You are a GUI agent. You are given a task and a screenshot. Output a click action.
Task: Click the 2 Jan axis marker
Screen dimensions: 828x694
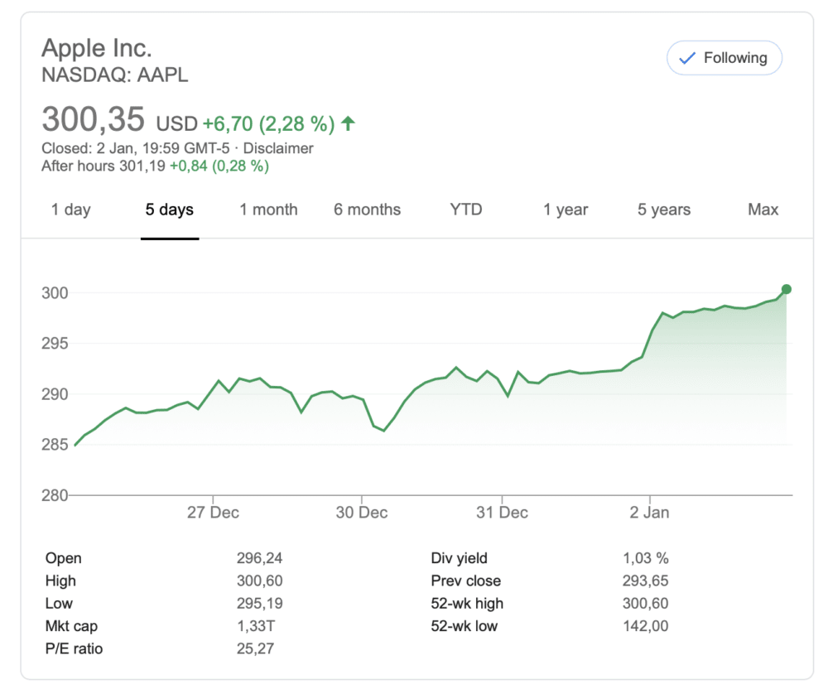point(649,512)
